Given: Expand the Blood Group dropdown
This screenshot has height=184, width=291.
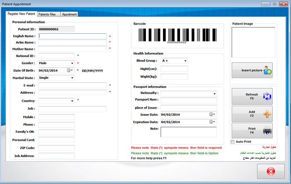Looking at the screenshot, I should [185, 61].
